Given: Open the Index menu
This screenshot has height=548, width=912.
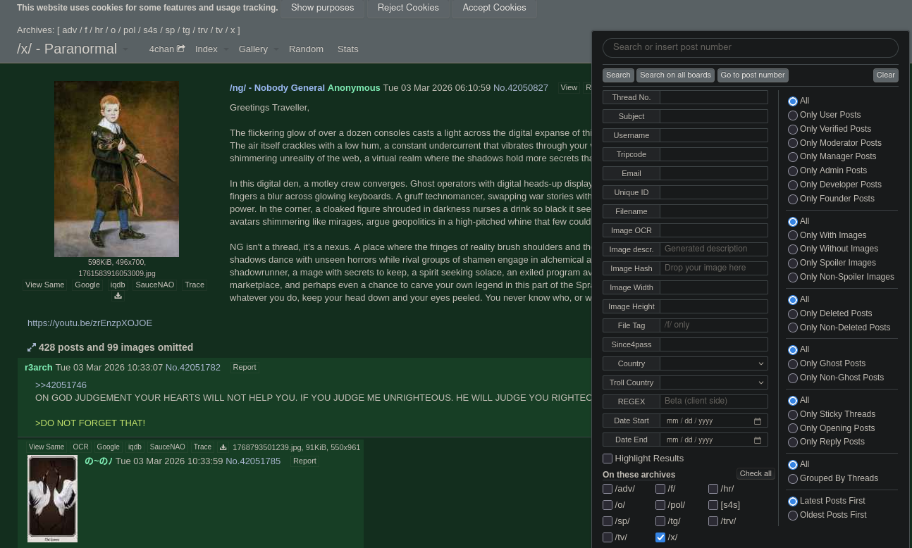Looking at the screenshot, I should tap(207, 49).
